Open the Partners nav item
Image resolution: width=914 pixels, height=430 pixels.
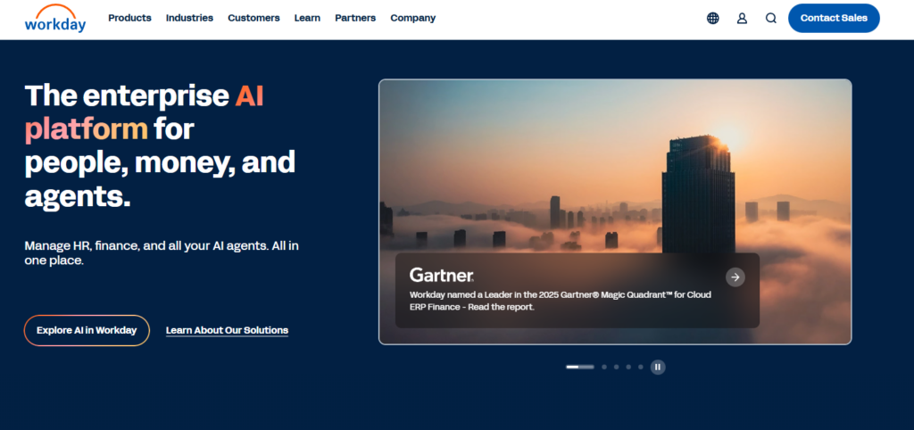[355, 18]
